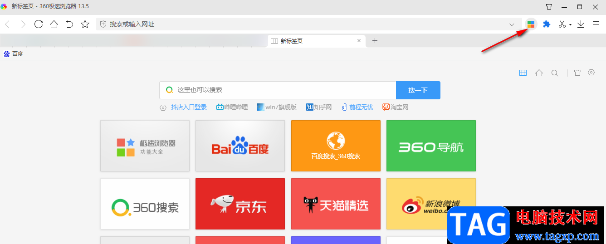Screen dimensions: 606x244
Task: Add a new tab
Action: [375, 41]
